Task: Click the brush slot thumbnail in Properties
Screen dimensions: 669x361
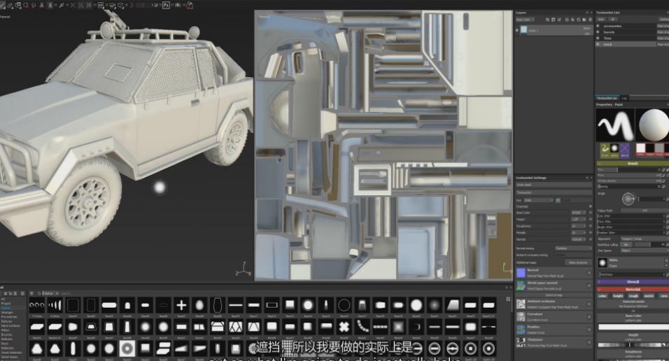Action: coord(605,149)
